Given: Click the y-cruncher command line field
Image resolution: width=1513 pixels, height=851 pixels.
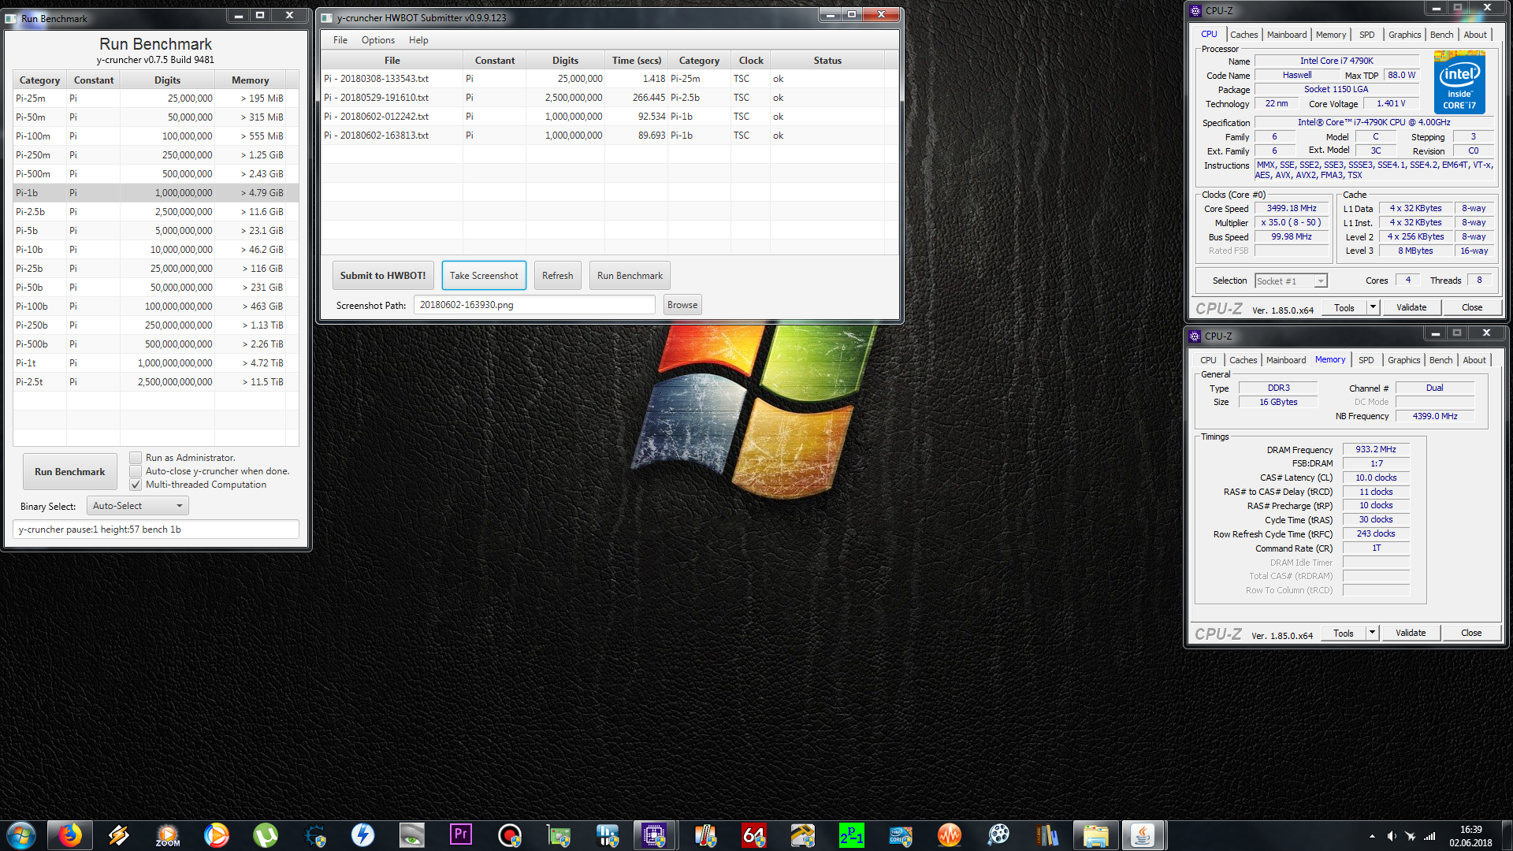Looking at the screenshot, I should (x=156, y=530).
